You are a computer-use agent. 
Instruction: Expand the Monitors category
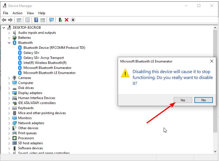[9, 118]
